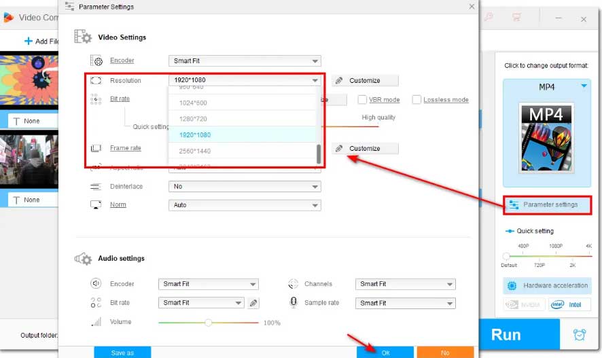602x358 pixels.
Task: Click the Frame rate label link
Action: (x=126, y=147)
